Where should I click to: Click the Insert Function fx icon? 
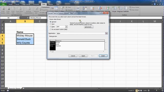(x=28, y=18)
